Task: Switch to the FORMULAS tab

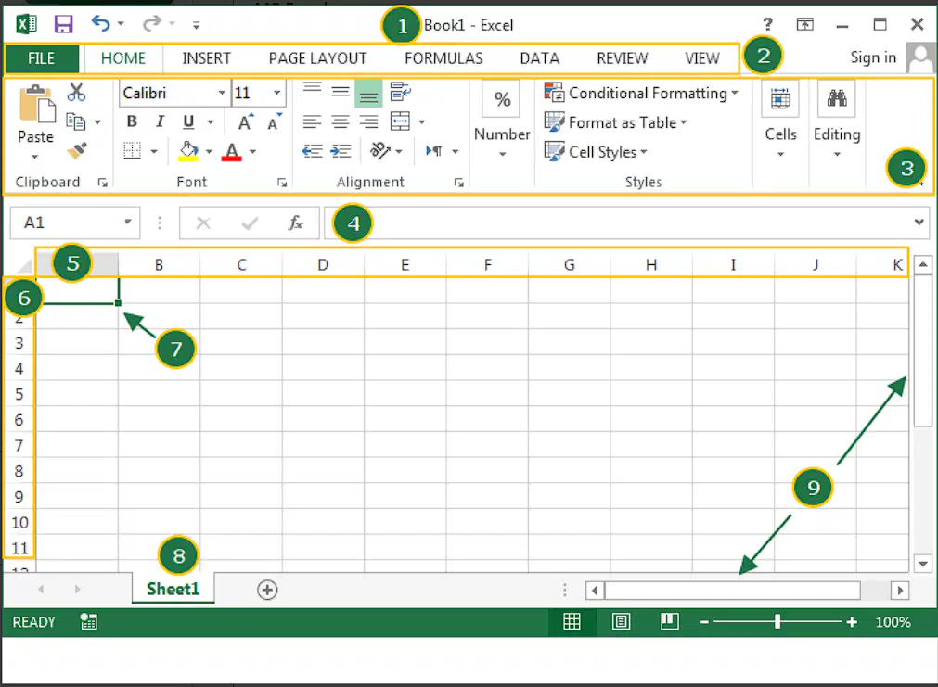Action: [443, 58]
